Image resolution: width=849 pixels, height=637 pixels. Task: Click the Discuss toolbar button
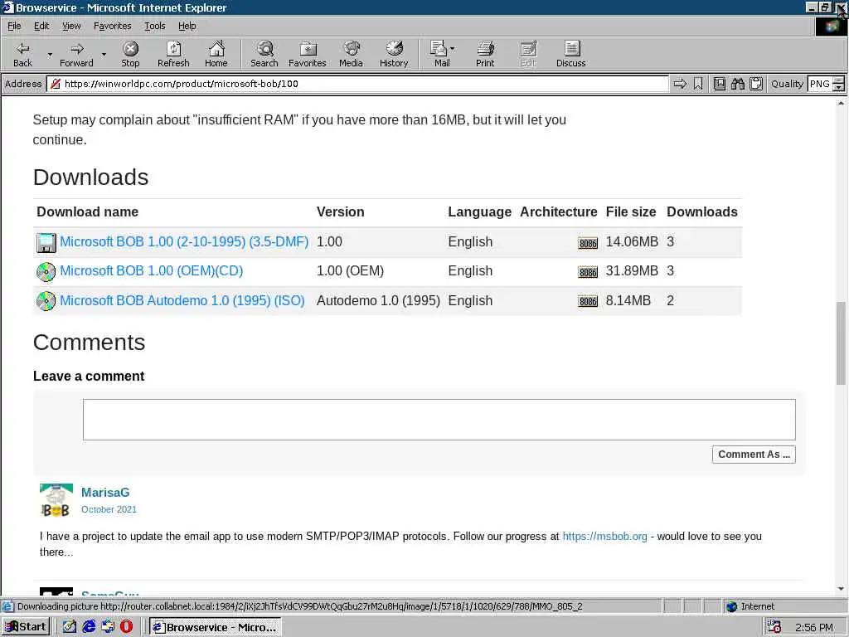point(570,54)
